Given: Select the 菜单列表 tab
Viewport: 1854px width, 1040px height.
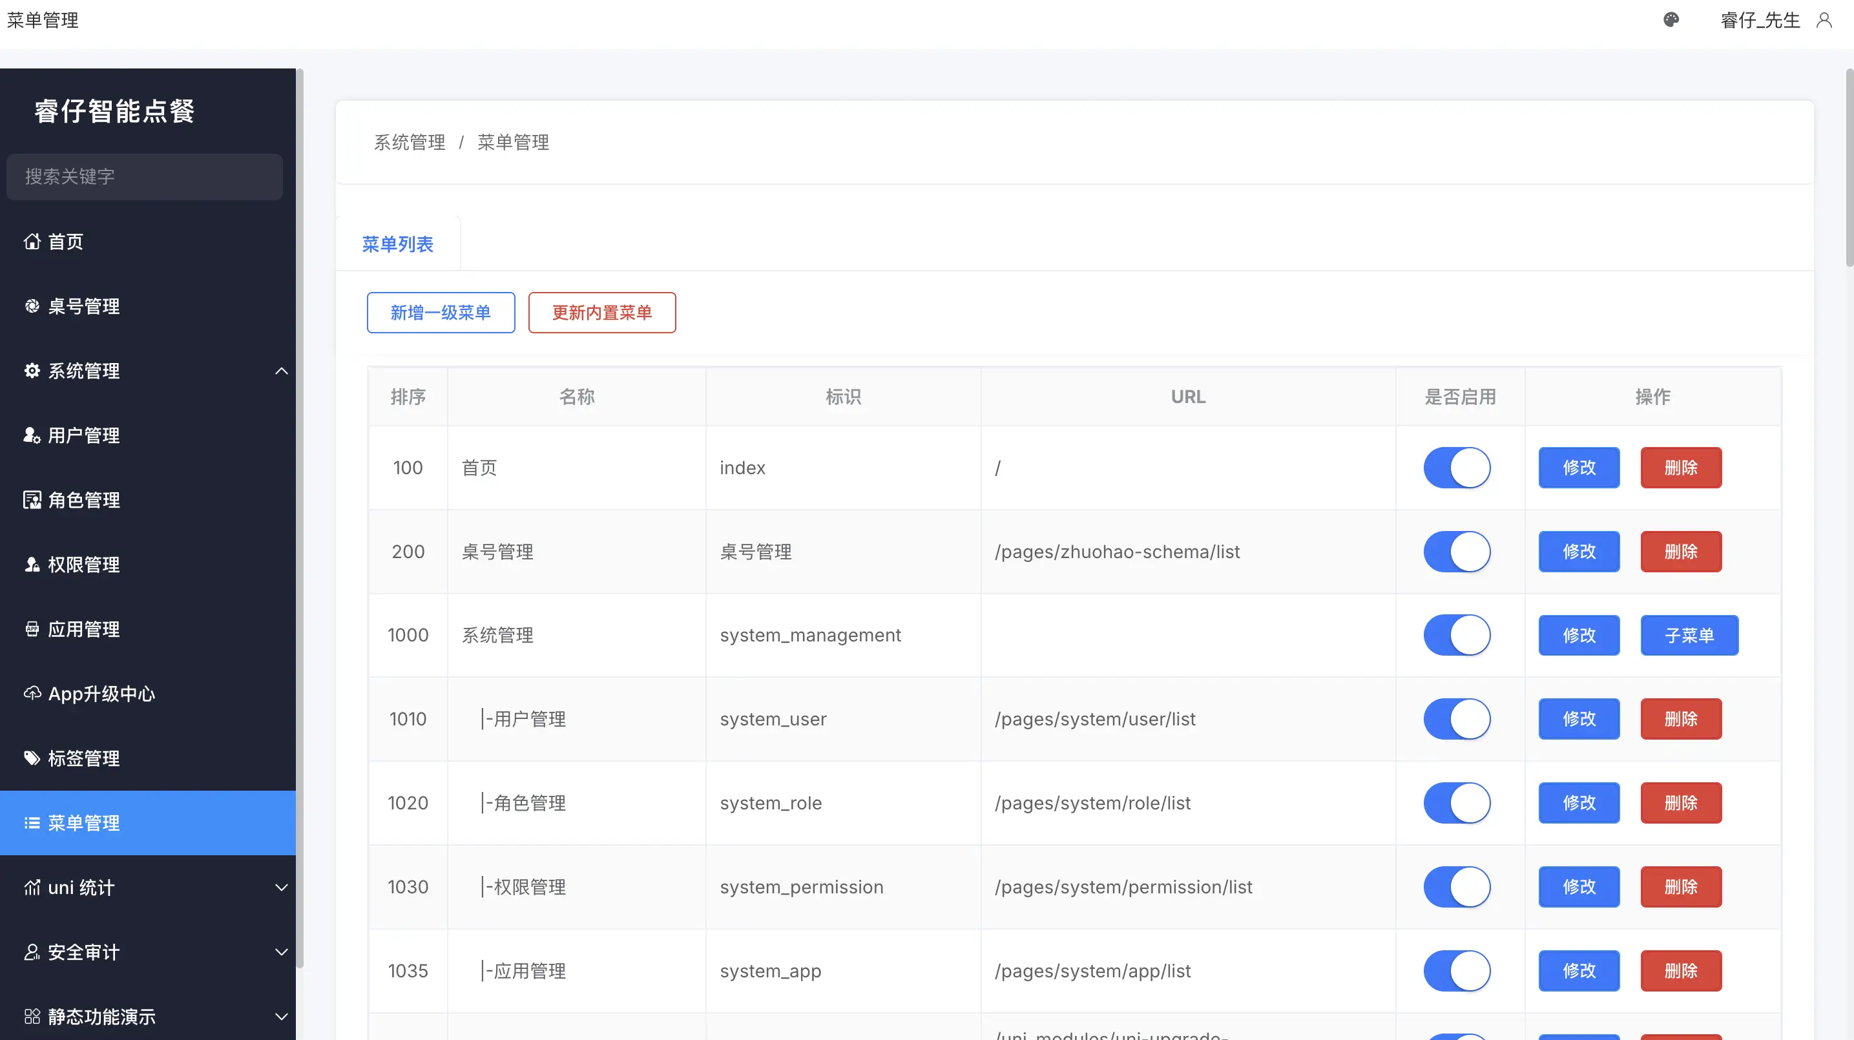Looking at the screenshot, I should (397, 244).
